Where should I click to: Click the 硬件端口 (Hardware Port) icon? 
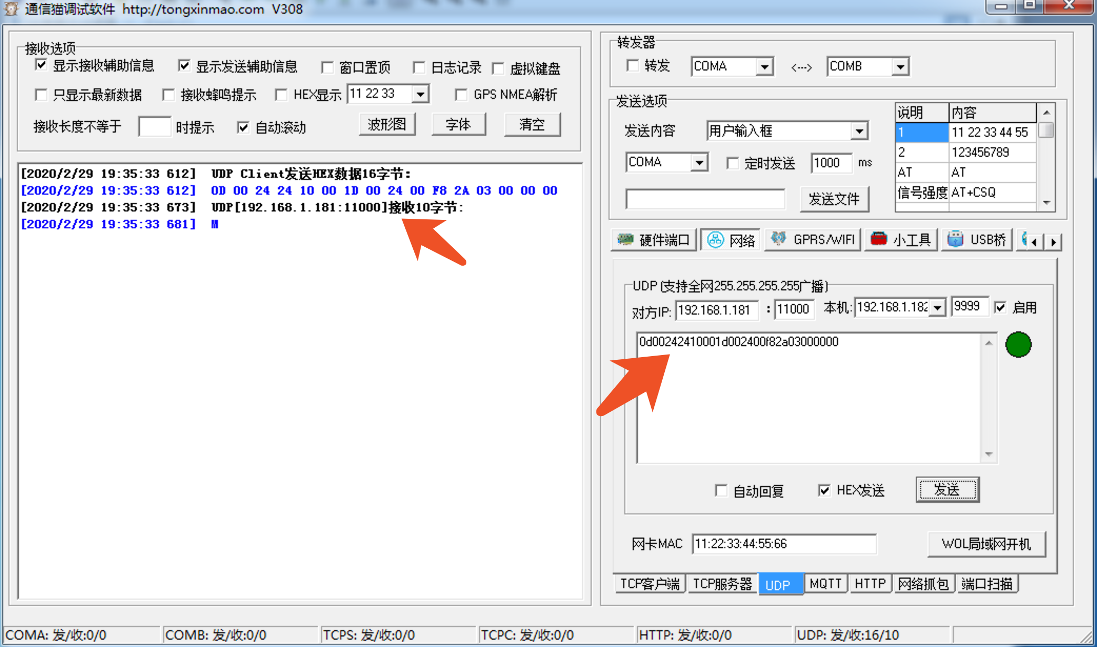(x=653, y=239)
